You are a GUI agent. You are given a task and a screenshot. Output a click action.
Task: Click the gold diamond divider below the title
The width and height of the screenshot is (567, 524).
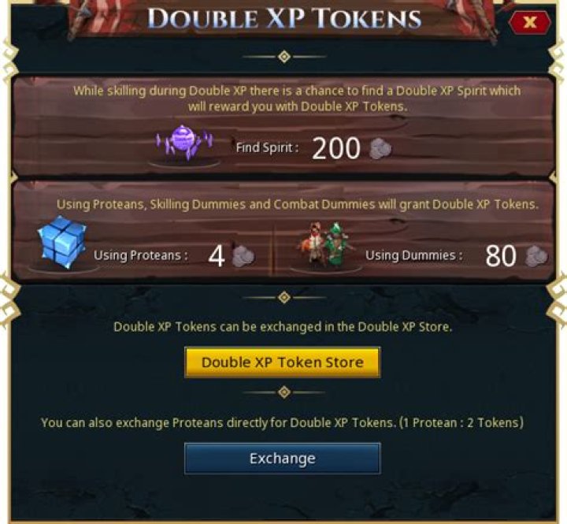click(284, 57)
